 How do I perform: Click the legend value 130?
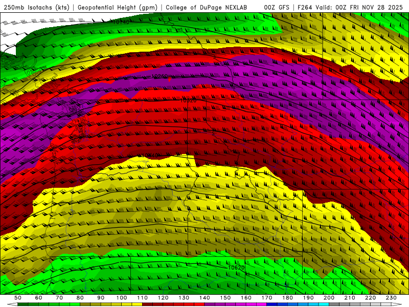point(184,298)
